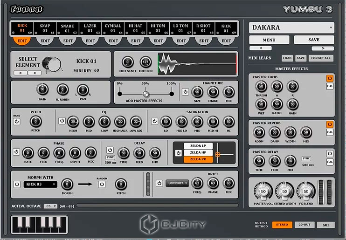The width and height of the screenshot is (346, 240).
Task: Click the R. ROBIN knob
Action: coord(62,89)
